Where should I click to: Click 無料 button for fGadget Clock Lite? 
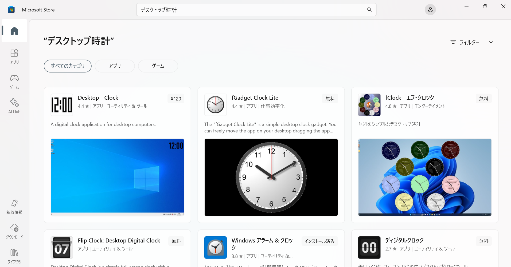[330, 99]
